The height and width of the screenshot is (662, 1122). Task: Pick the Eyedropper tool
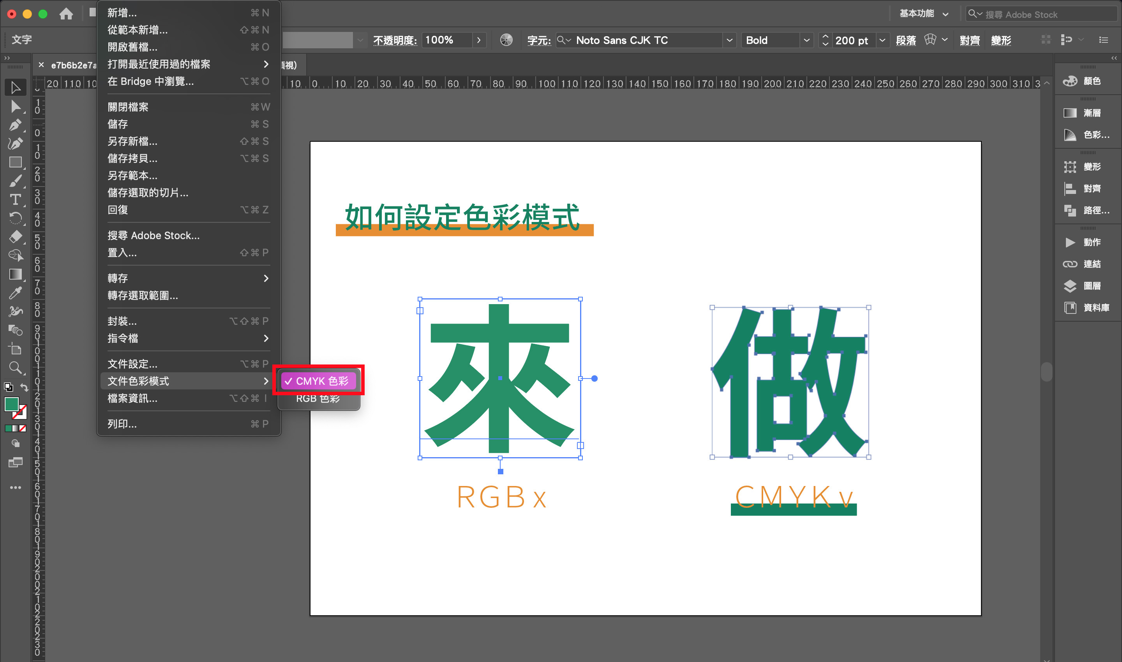click(x=15, y=292)
